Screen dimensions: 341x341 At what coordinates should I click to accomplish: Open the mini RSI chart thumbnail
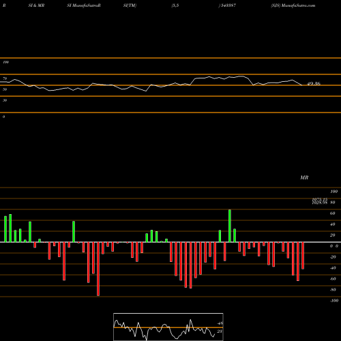click(168, 327)
